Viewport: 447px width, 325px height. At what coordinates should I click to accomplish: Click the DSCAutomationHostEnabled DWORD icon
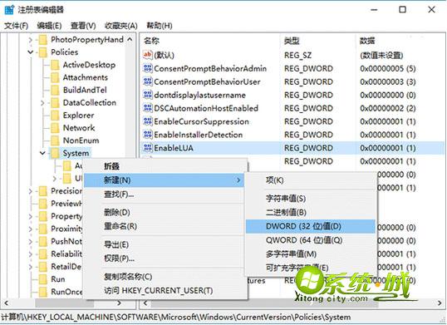(148, 108)
